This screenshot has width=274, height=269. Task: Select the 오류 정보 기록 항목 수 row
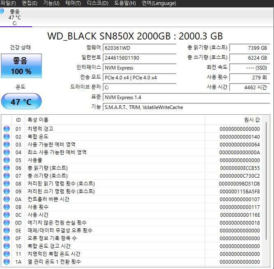pyautogui.click(x=132, y=238)
